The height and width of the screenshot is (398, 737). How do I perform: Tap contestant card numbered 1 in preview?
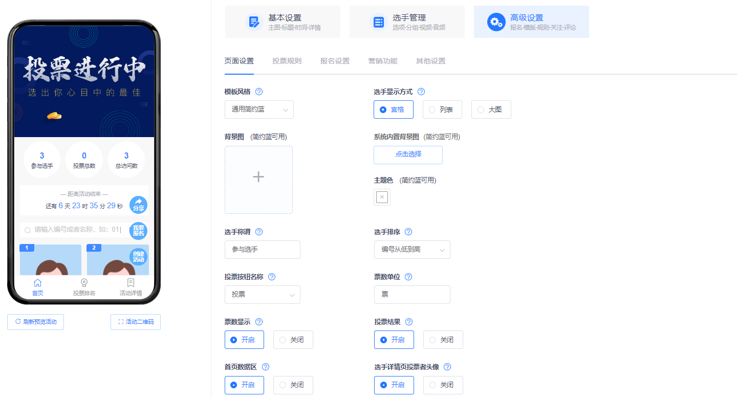coord(51,260)
